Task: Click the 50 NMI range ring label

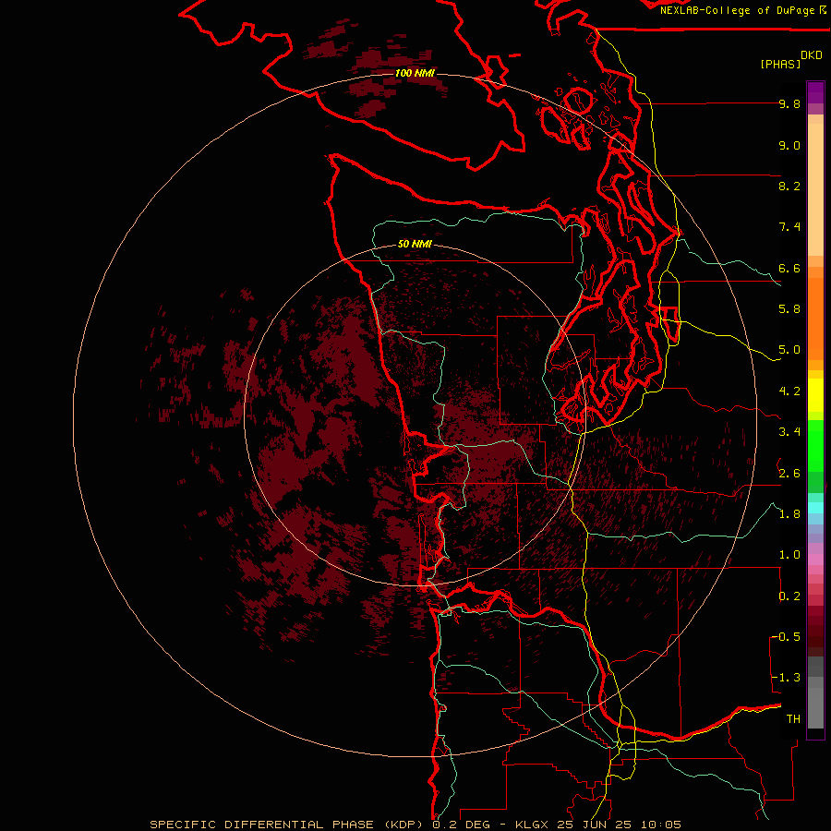Action: 415,244
